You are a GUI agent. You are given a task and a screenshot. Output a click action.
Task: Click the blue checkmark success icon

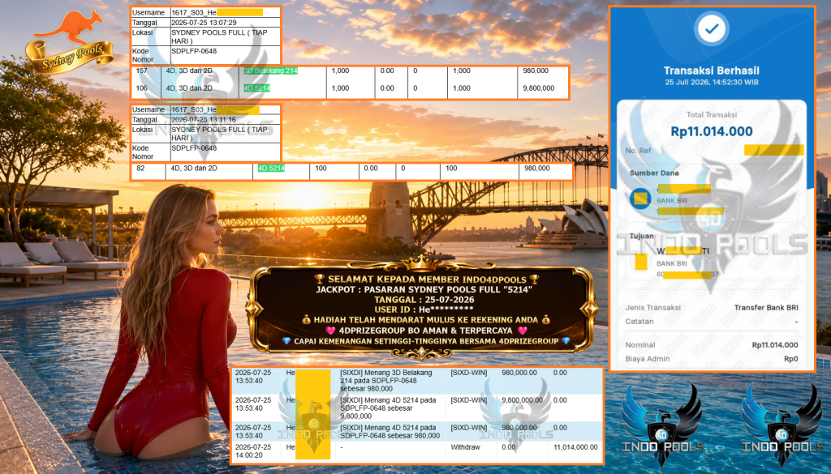[x=712, y=29]
